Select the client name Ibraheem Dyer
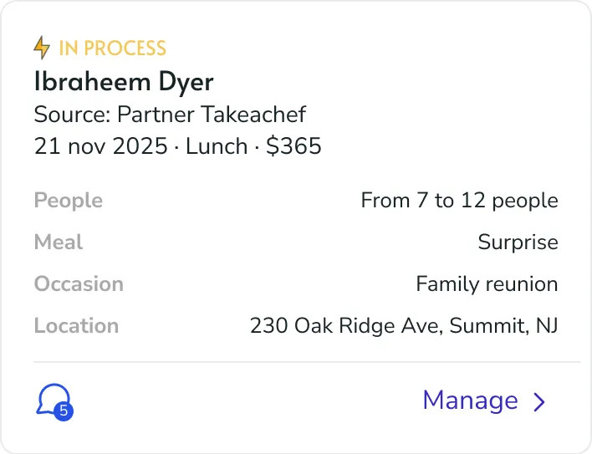This screenshot has width=592, height=454. 124,81
